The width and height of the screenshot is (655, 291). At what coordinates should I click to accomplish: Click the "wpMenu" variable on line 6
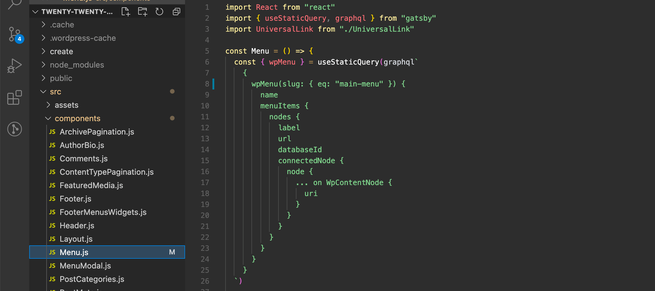pos(282,62)
